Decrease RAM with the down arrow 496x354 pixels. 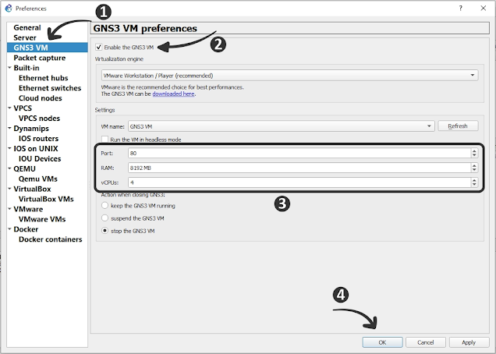[x=474, y=170]
